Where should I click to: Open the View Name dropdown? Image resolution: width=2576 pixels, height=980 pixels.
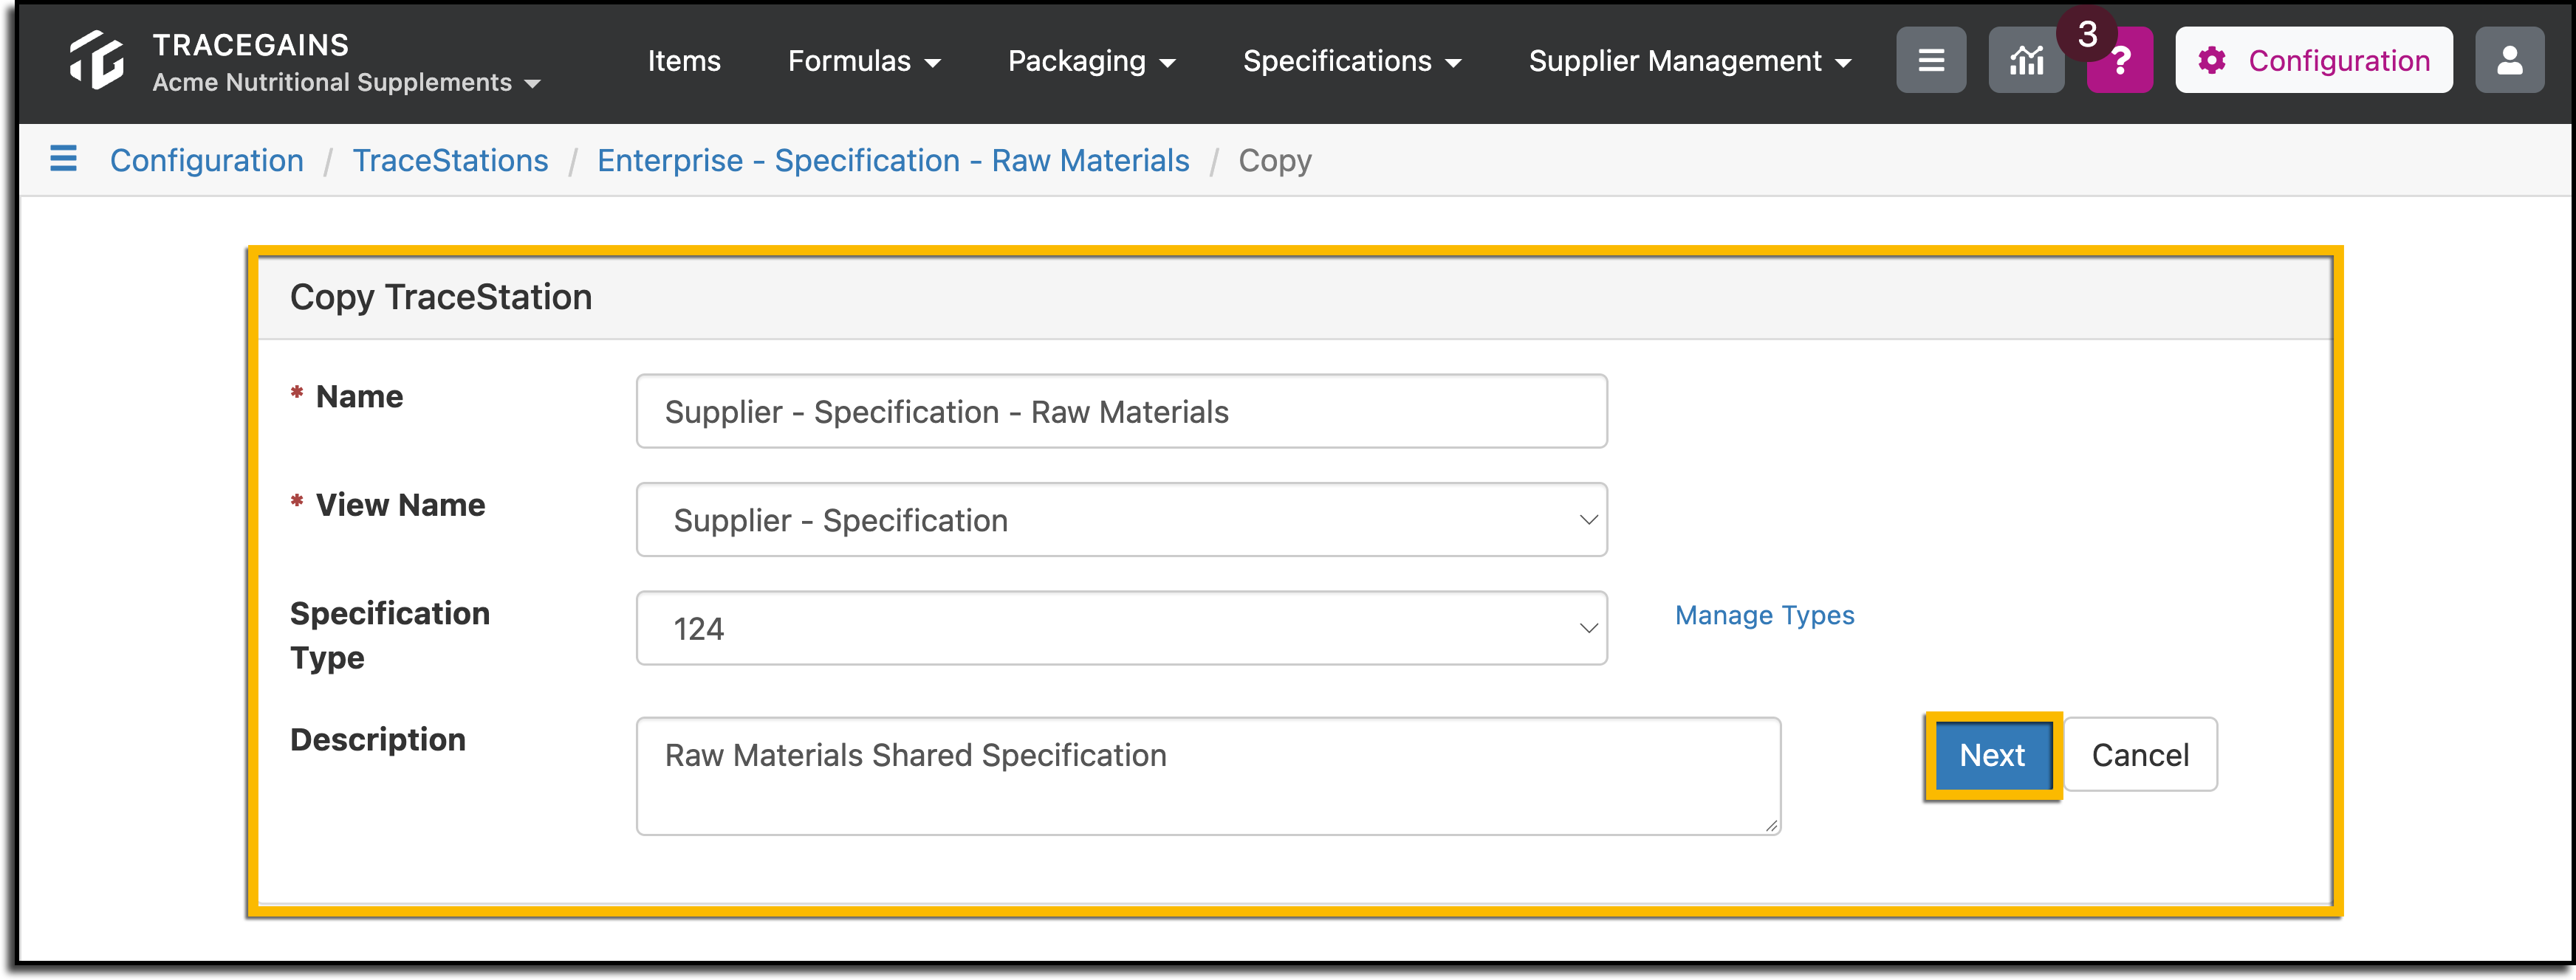[1121, 520]
